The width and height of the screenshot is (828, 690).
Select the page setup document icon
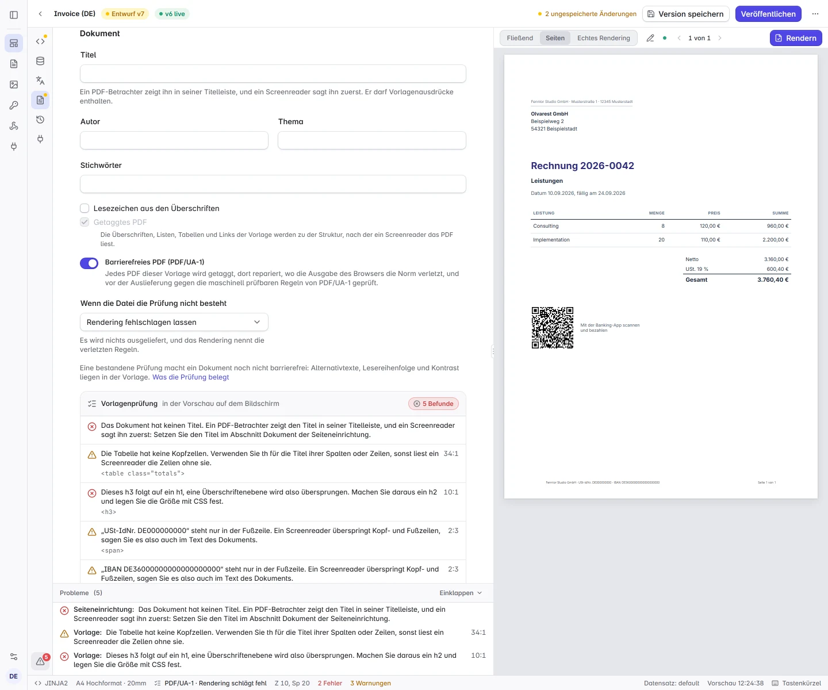pos(40,100)
